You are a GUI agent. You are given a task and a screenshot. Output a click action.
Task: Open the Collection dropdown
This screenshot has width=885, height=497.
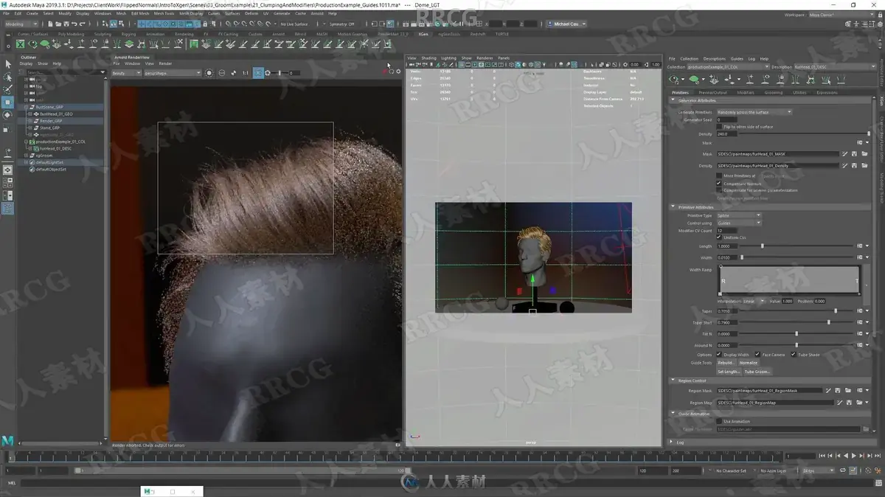[728, 67]
